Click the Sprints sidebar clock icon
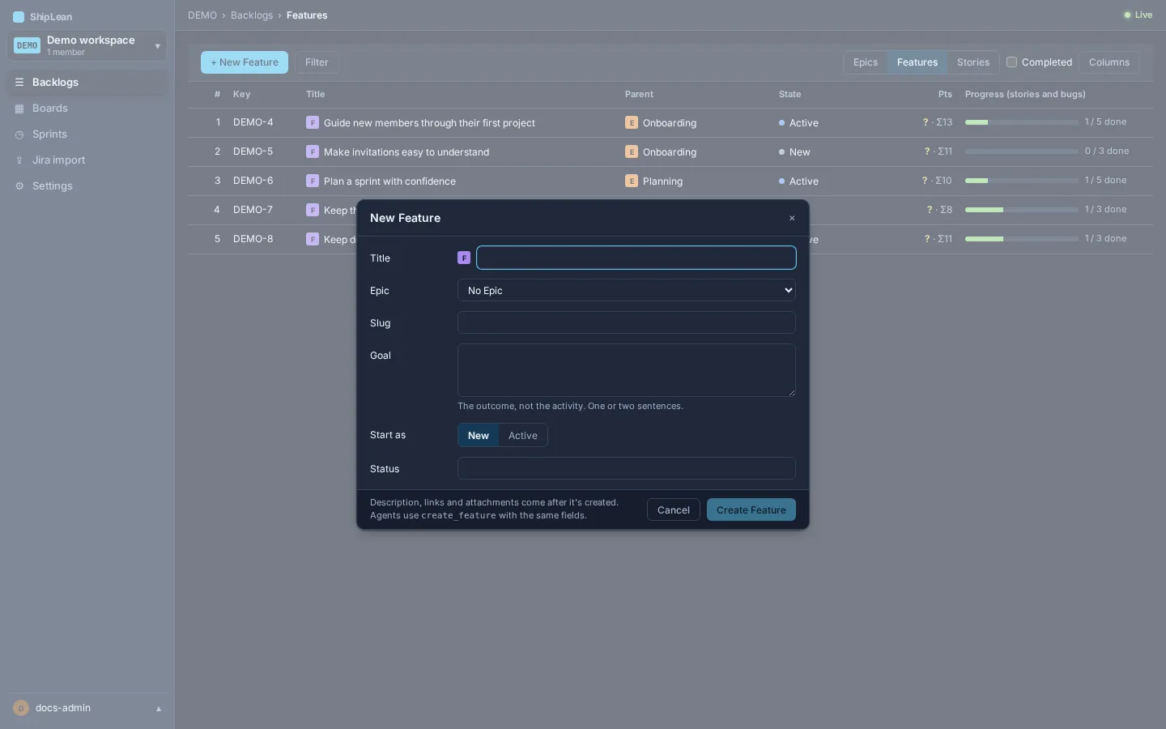 pos(19,134)
